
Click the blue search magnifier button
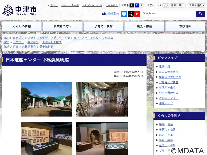201,14
